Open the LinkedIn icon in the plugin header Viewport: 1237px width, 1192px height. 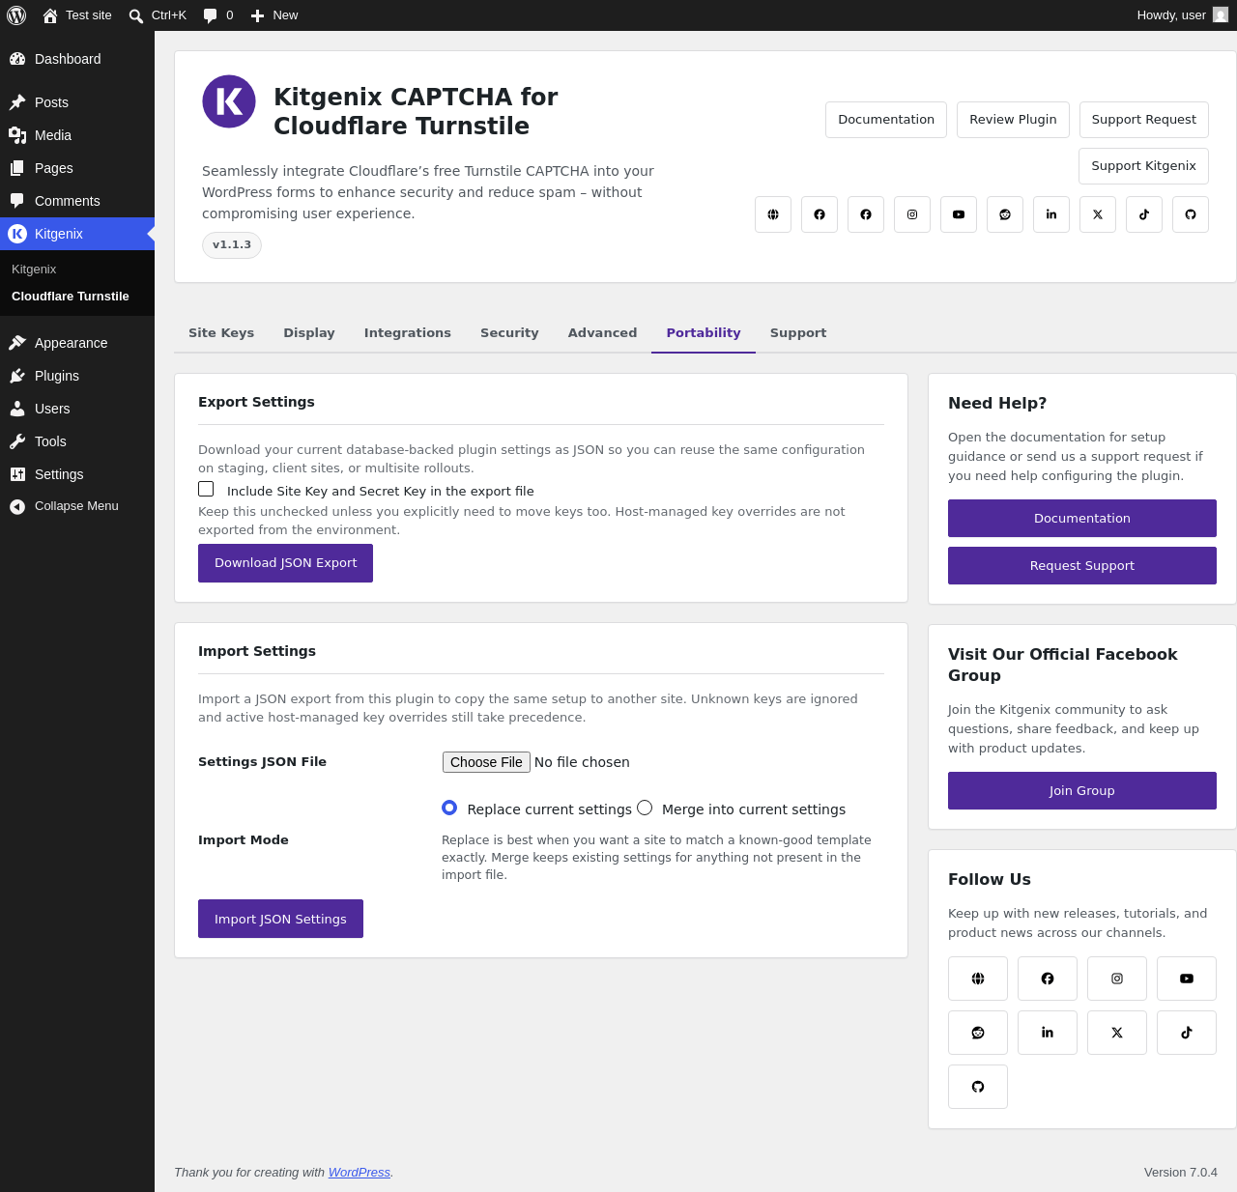1051,214
